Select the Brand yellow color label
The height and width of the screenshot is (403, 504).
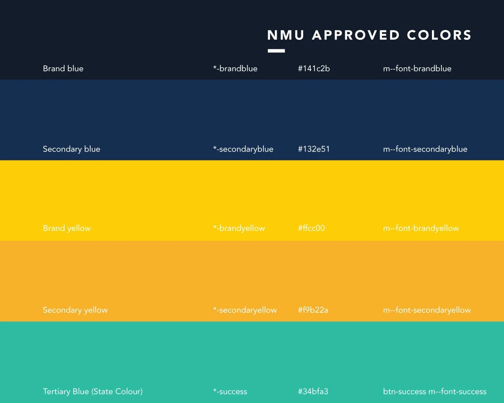click(67, 228)
